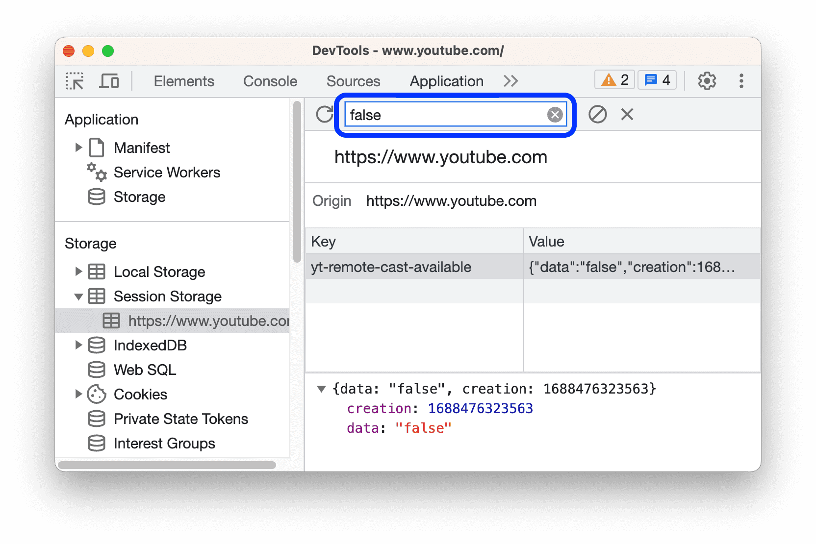Select the inspect element tool

pyautogui.click(x=74, y=81)
